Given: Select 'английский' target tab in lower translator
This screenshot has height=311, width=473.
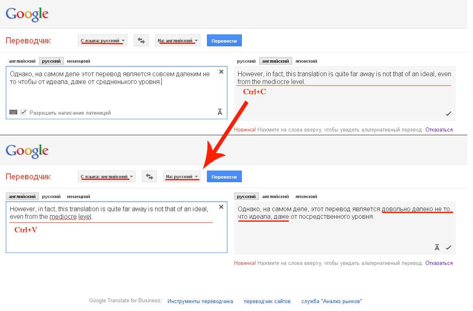Looking at the screenshot, I should click(276, 196).
